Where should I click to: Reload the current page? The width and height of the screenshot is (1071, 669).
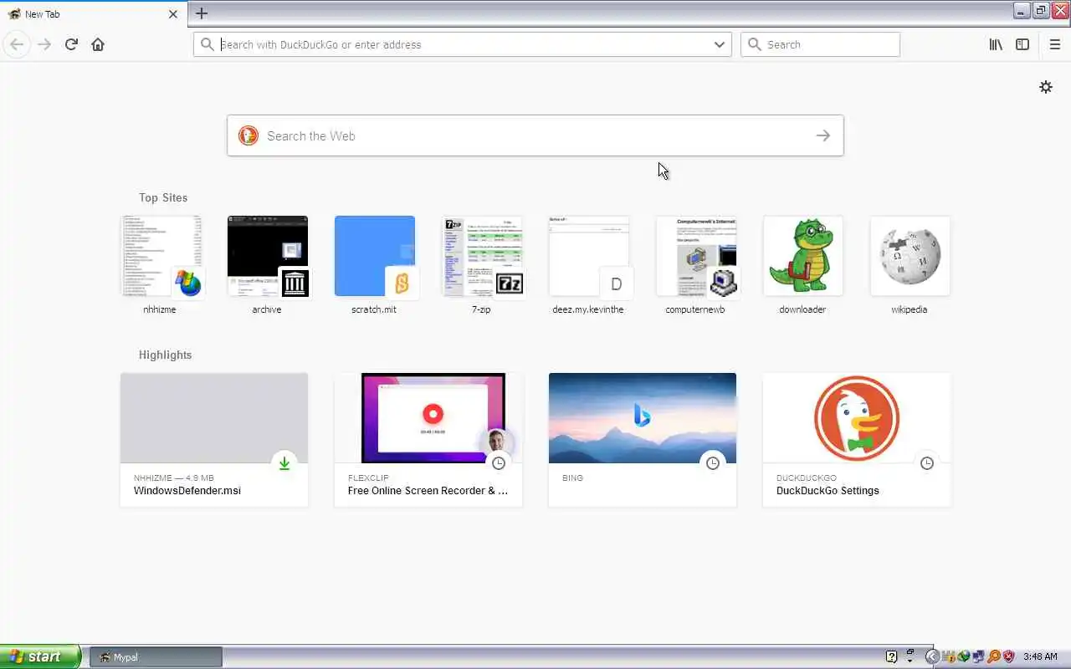(71, 44)
